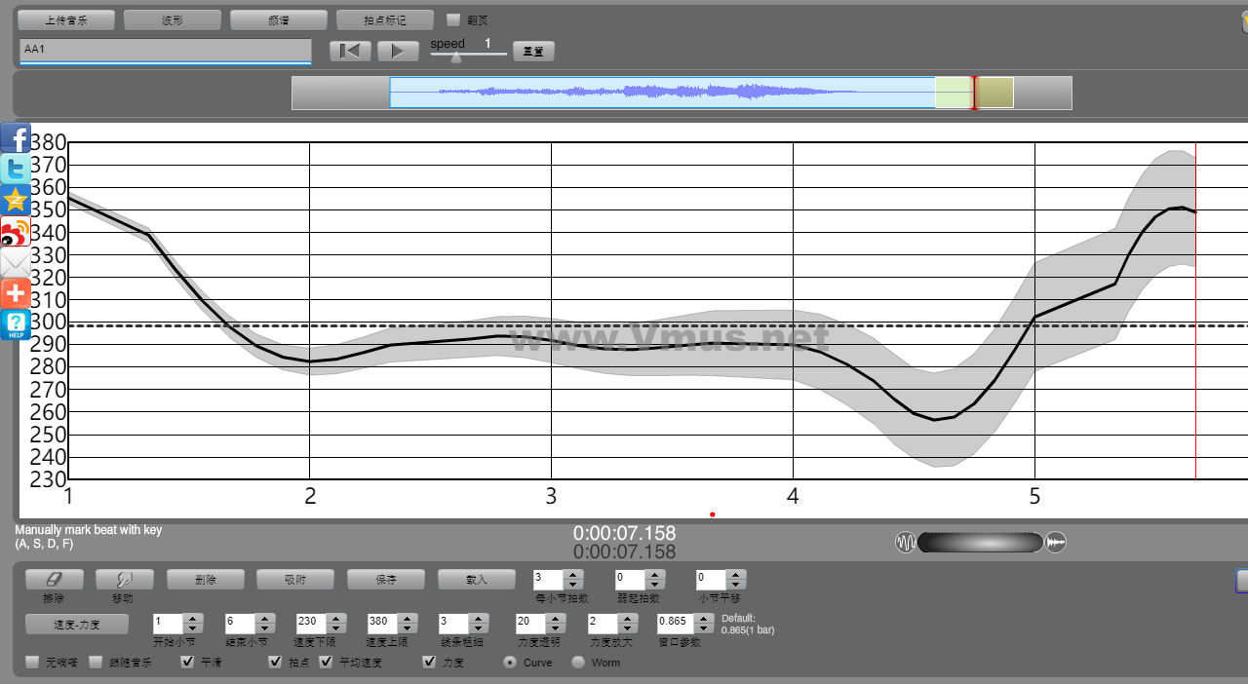
Task: Uncheck the 平滑 (smooth) checkbox
Action: (188, 663)
